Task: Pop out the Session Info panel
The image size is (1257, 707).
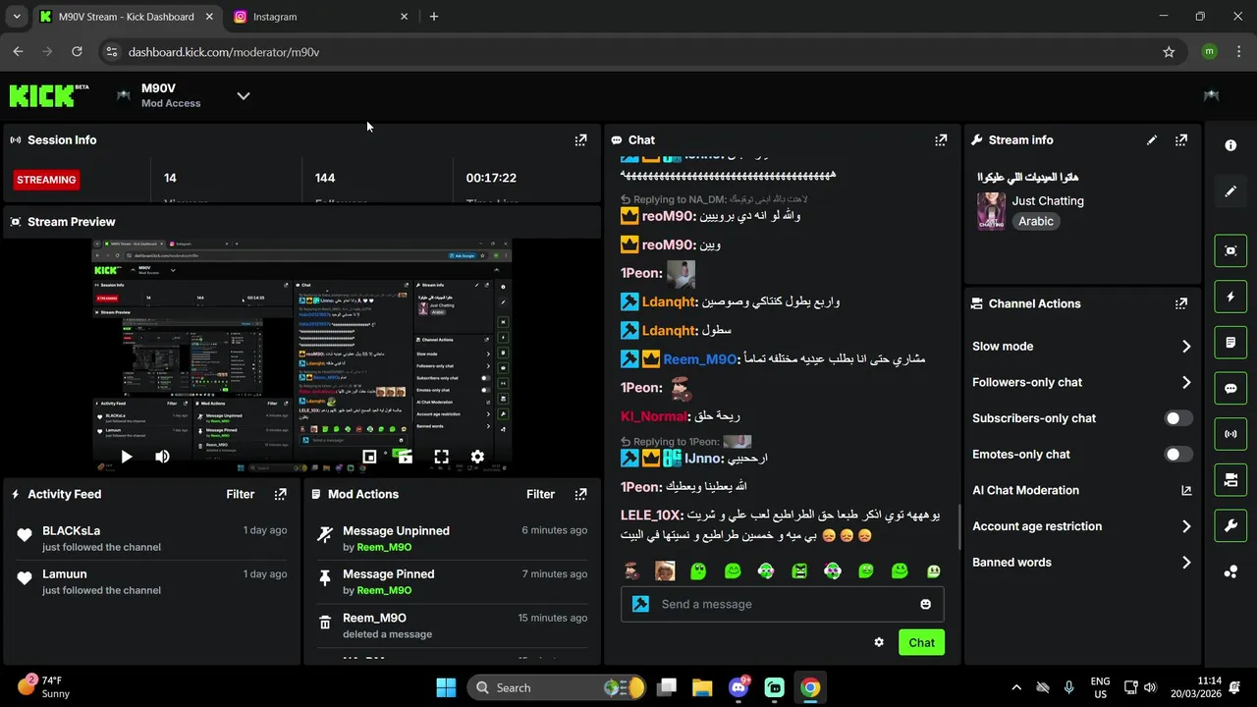Action: (580, 140)
